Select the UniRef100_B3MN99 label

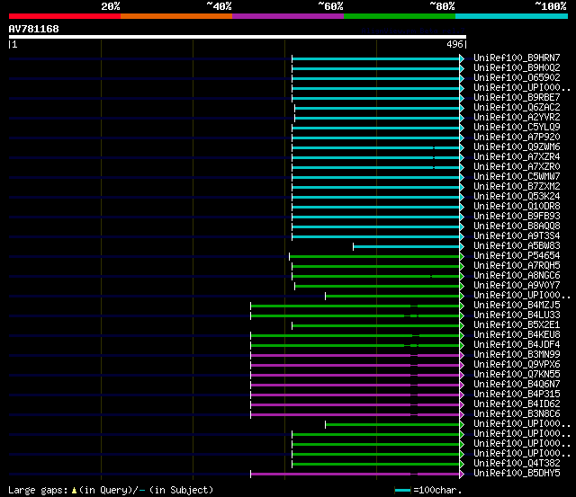tap(517, 355)
